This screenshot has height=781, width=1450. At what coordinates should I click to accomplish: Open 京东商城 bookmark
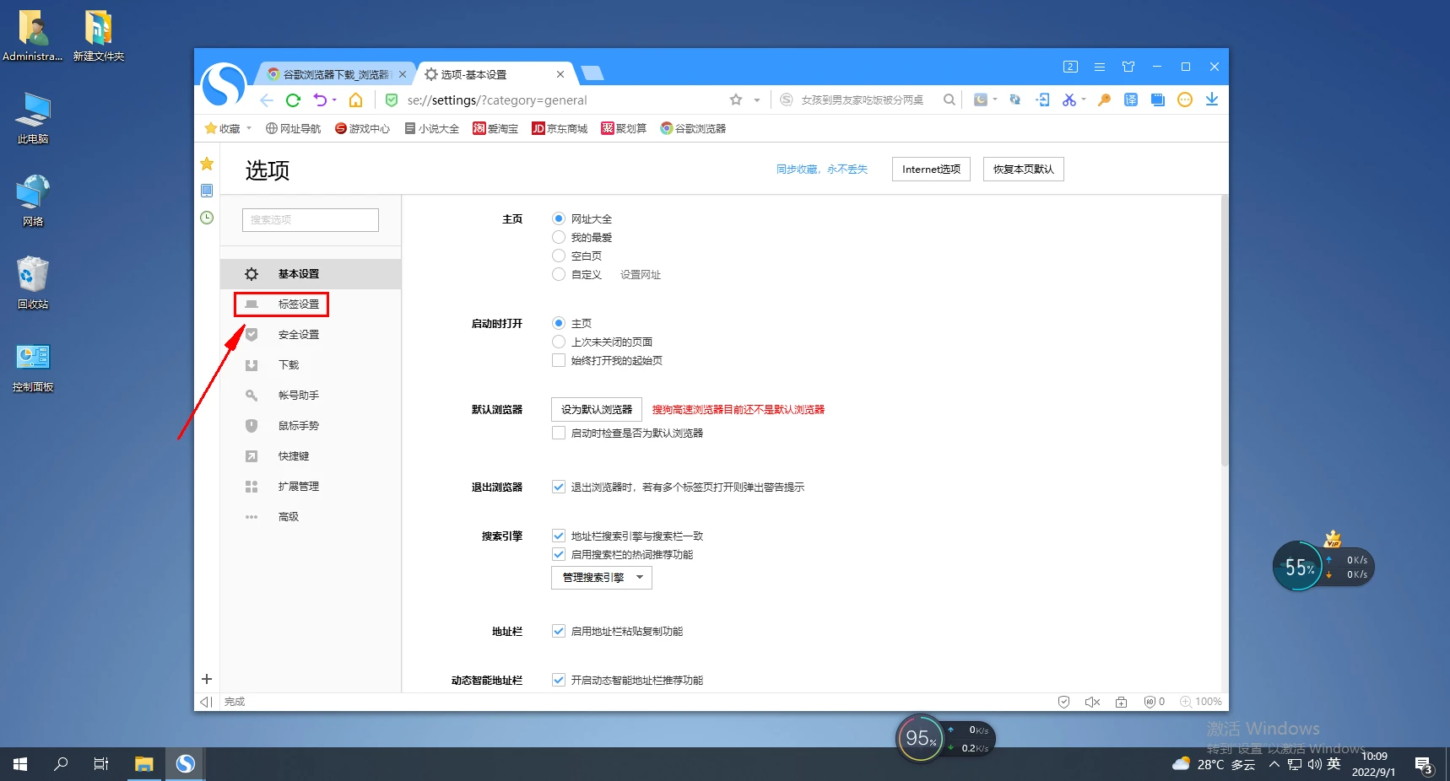pos(560,128)
